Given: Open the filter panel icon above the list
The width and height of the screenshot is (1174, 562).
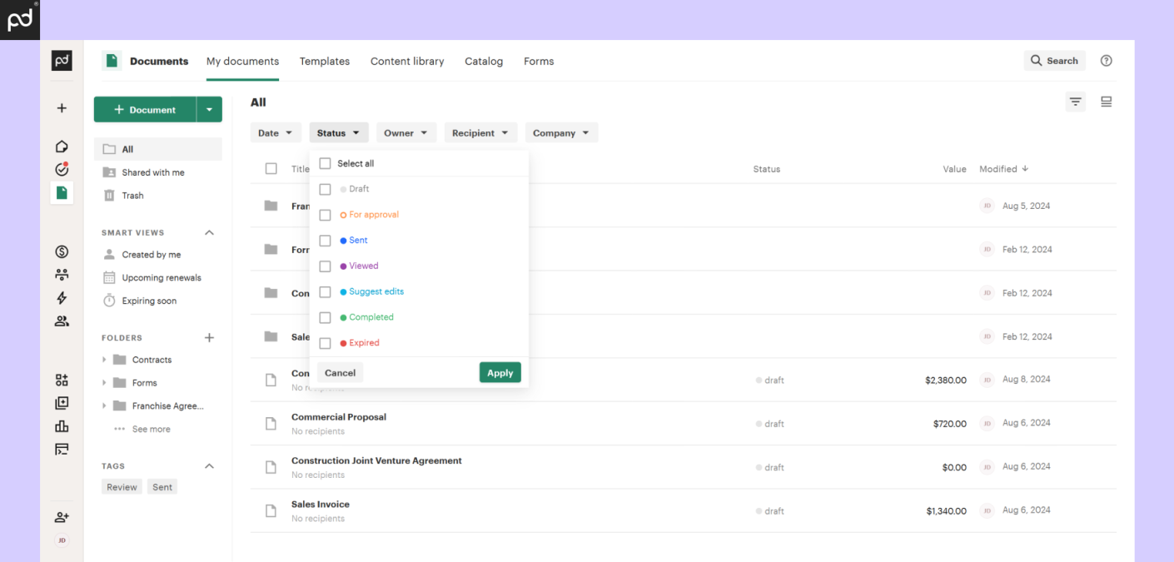Looking at the screenshot, I should pyautogui.click(x=1075, y=101).
